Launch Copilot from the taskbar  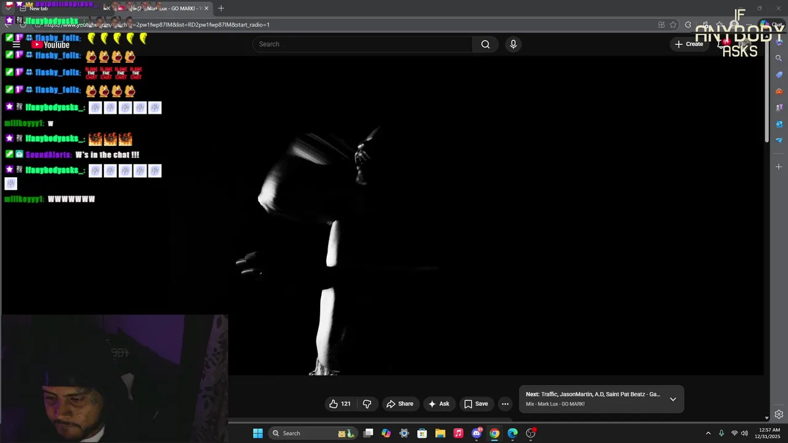[x=386, y=433]
